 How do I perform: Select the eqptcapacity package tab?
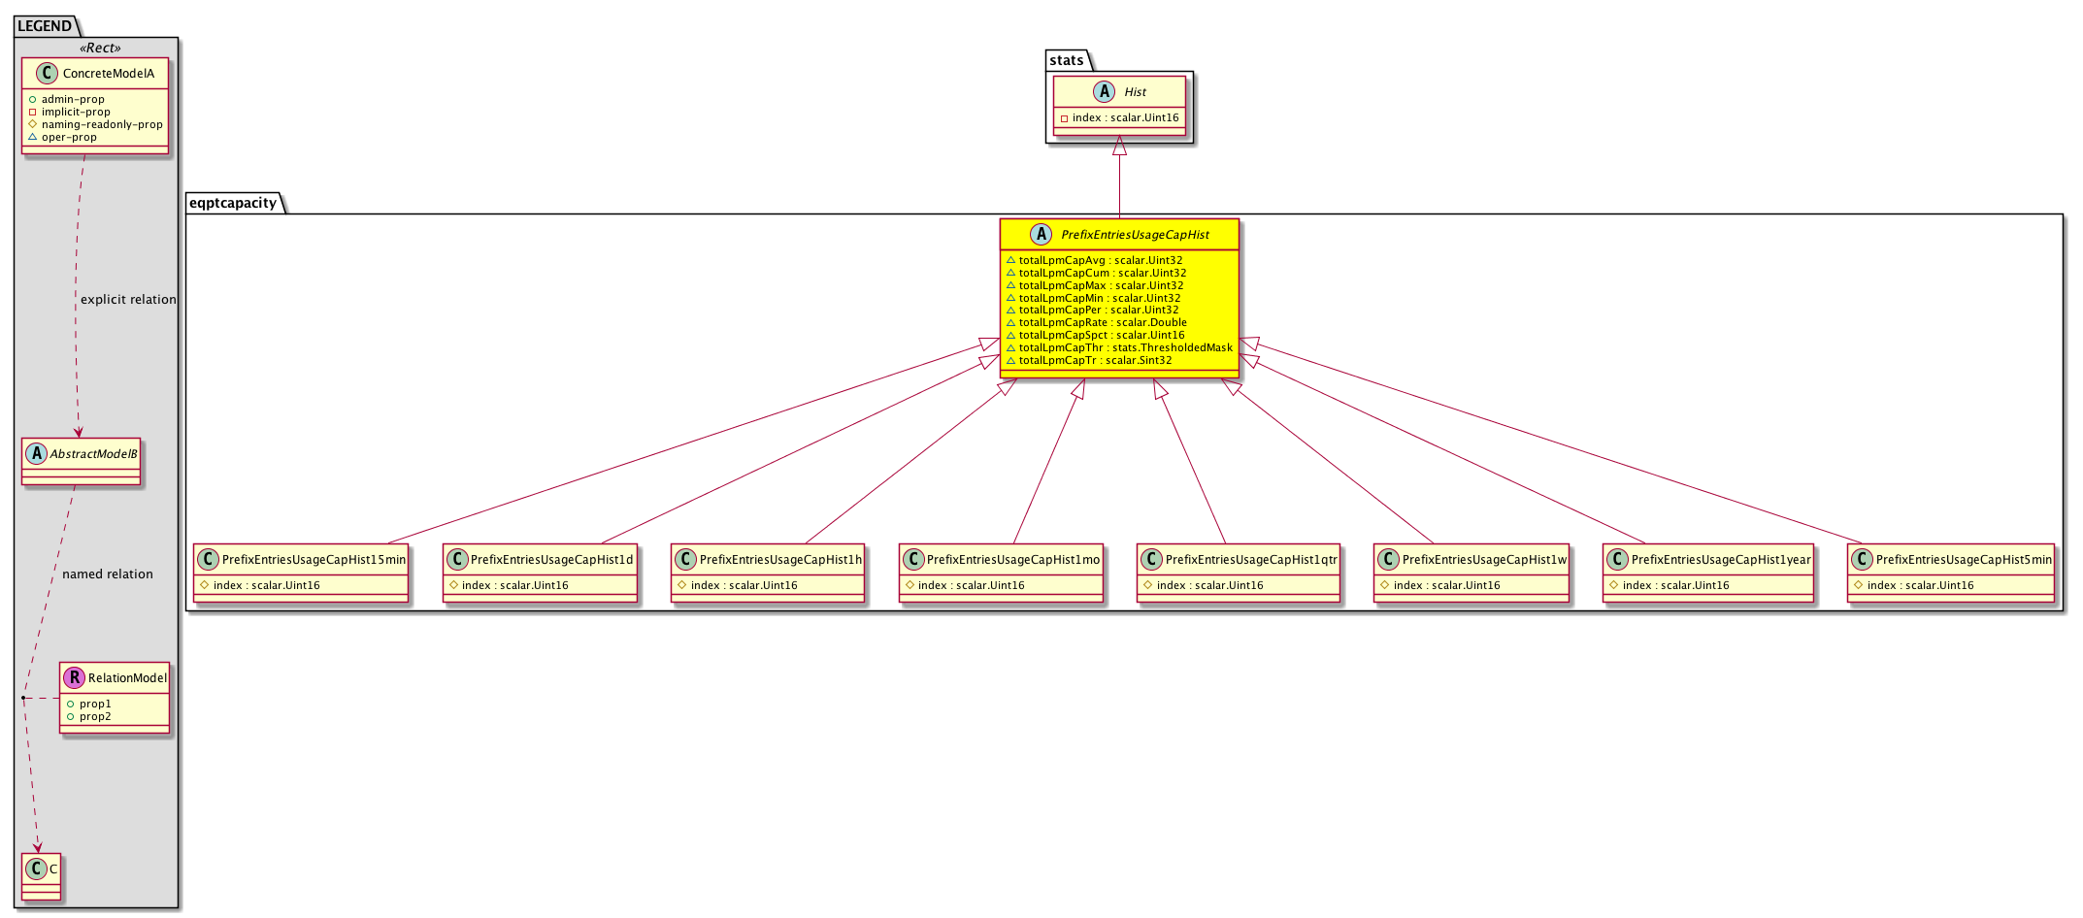232,203
